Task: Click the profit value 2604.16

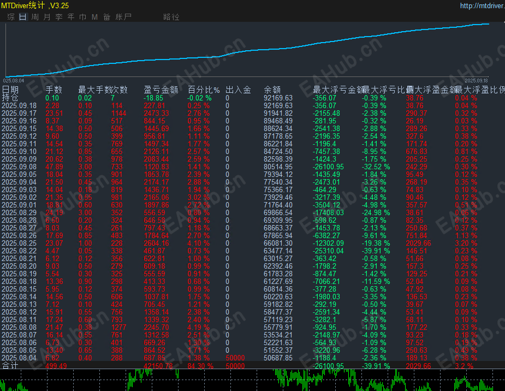Action: (156, 244)
